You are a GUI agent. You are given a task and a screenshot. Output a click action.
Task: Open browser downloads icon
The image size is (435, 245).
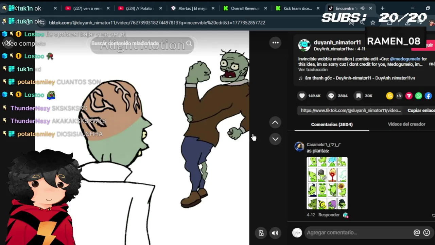(407, 22)
